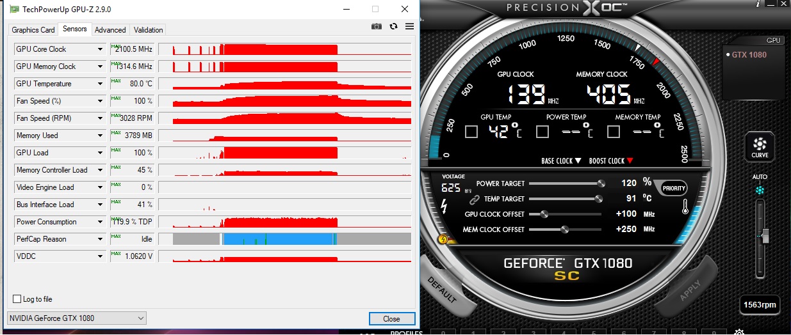
Task: Click the GPU Core Clock history graph
Action: (284, 49)
